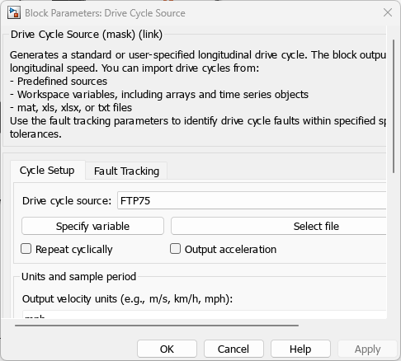Click the Select file button
This screenshot has width=401, height=361.
pos(279,226)
